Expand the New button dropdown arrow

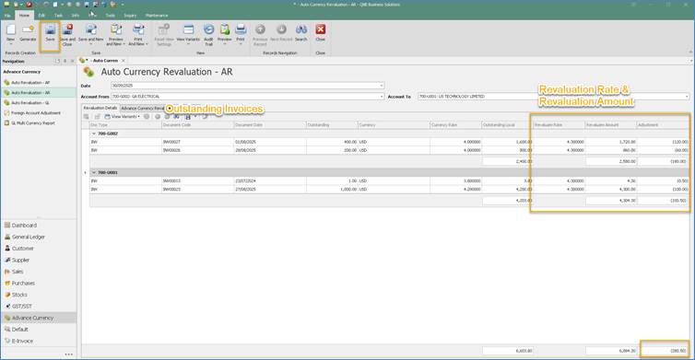[11, 44]
